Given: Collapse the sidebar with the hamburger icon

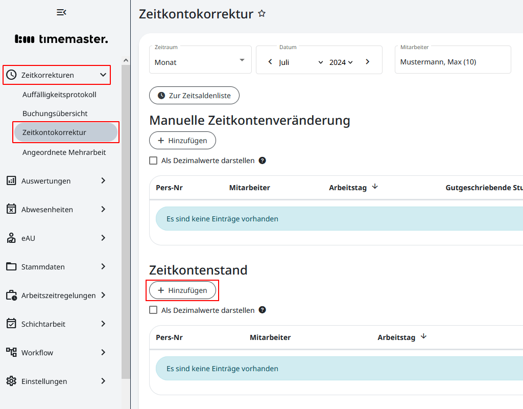Looking at the screenshot, I should click(61, 12).
